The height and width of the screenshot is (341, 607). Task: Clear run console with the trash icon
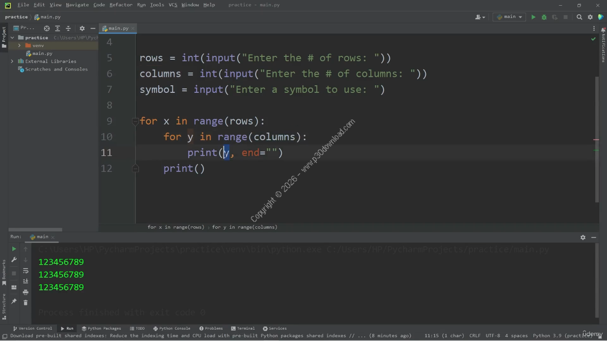26,302
